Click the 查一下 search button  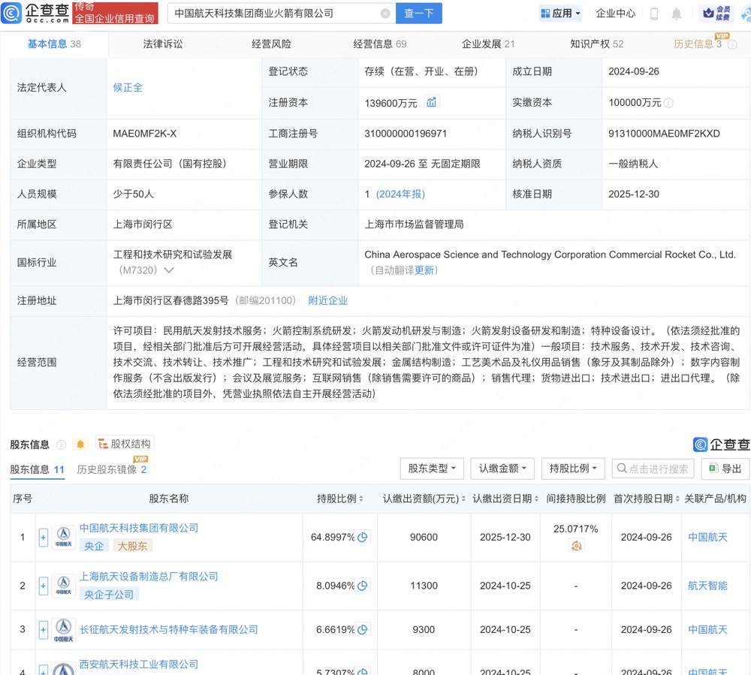click(418, 14)
